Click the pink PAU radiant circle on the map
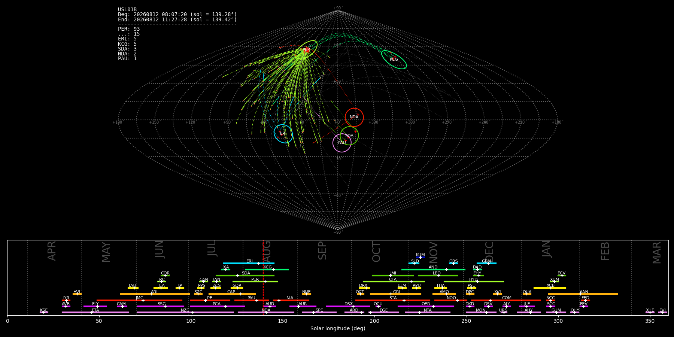The width and height of the screenshot is (674, 337). (342, 143)
